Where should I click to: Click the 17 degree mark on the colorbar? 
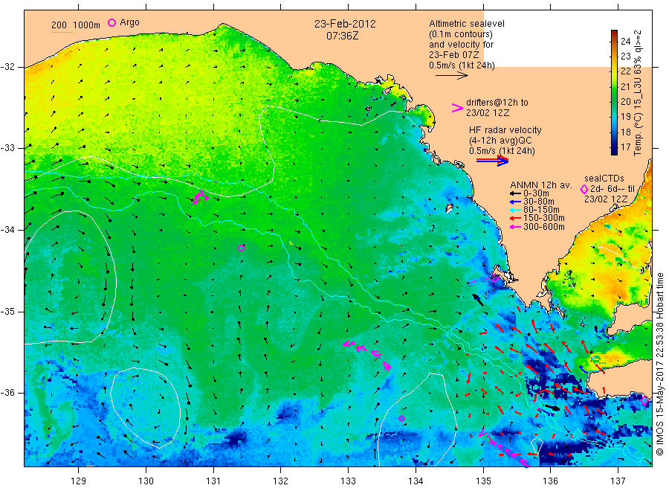[x=625, y=147]
